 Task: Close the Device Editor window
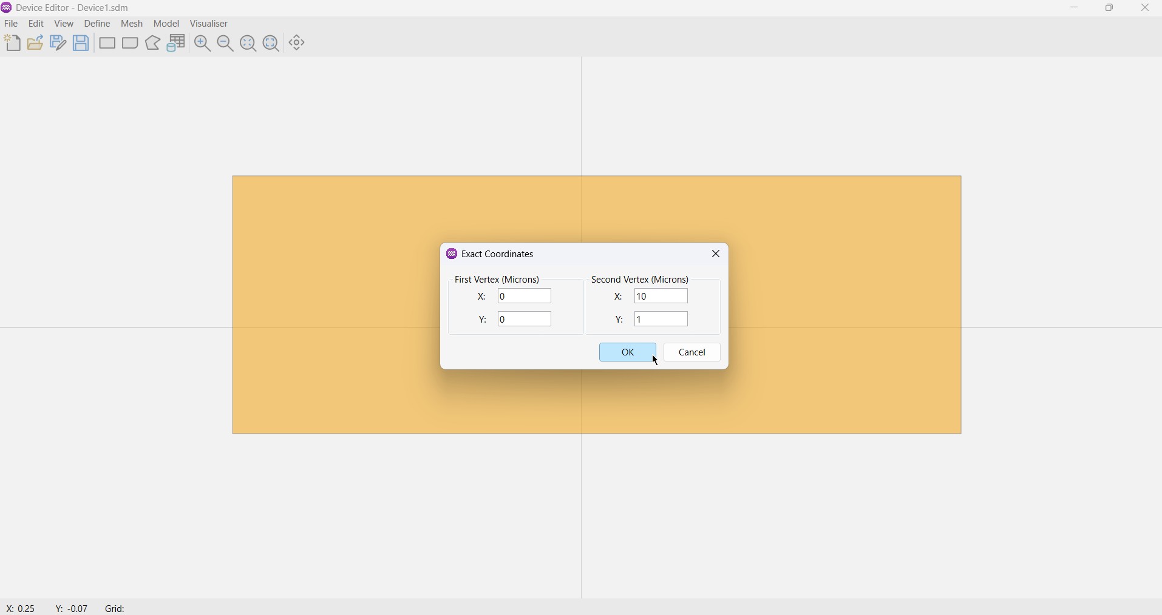[x=1145, y=8]
